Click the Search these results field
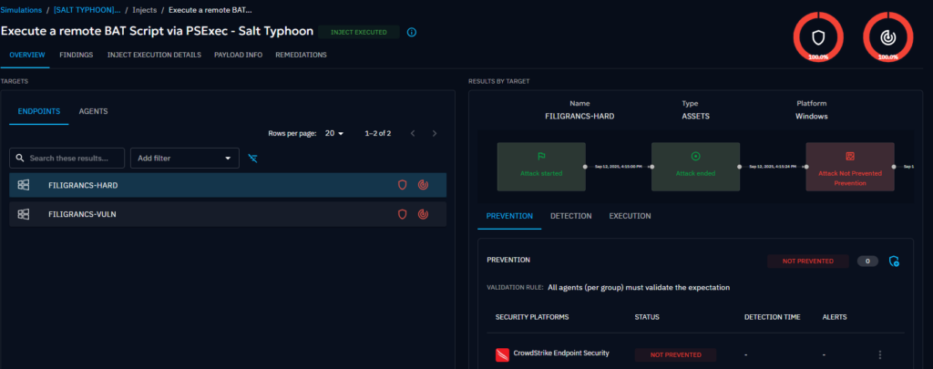Image resolution: width=933 pixels, height=369 pixels. point(67,159)
